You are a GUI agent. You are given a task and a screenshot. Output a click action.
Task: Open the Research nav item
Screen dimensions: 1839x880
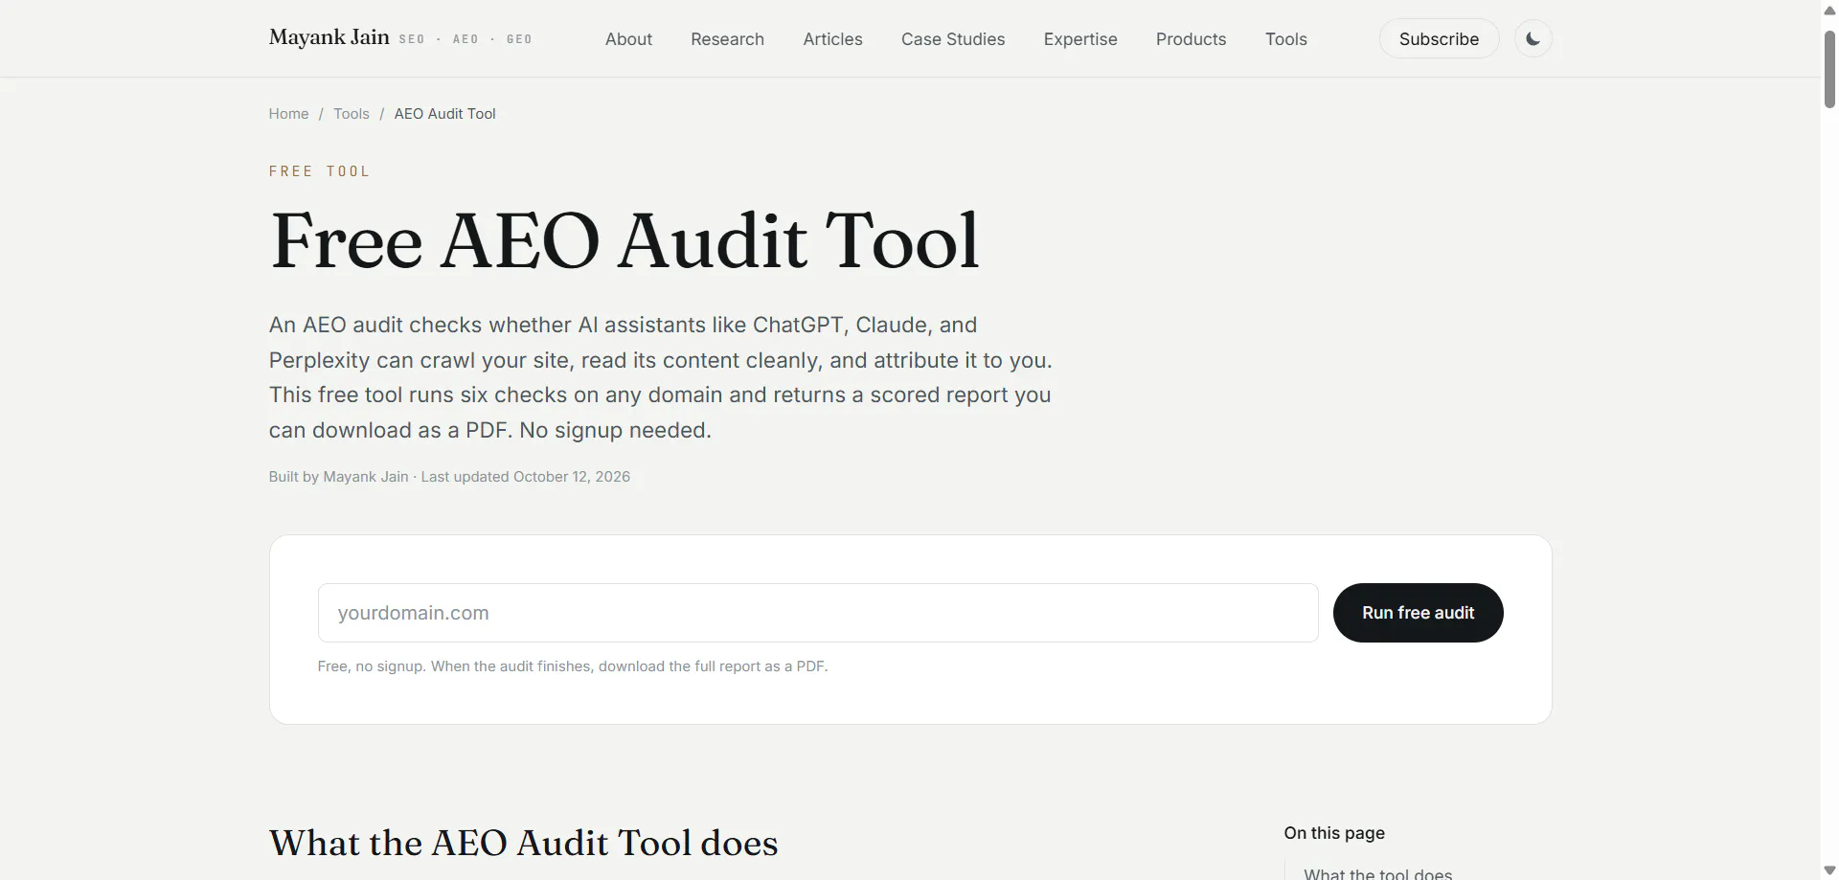[727, 39]
